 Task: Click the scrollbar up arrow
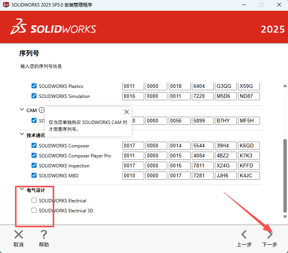coord(285,86)
